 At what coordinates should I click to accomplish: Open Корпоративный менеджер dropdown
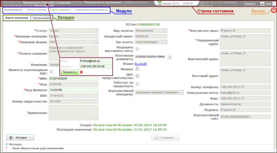click(181, 92)
